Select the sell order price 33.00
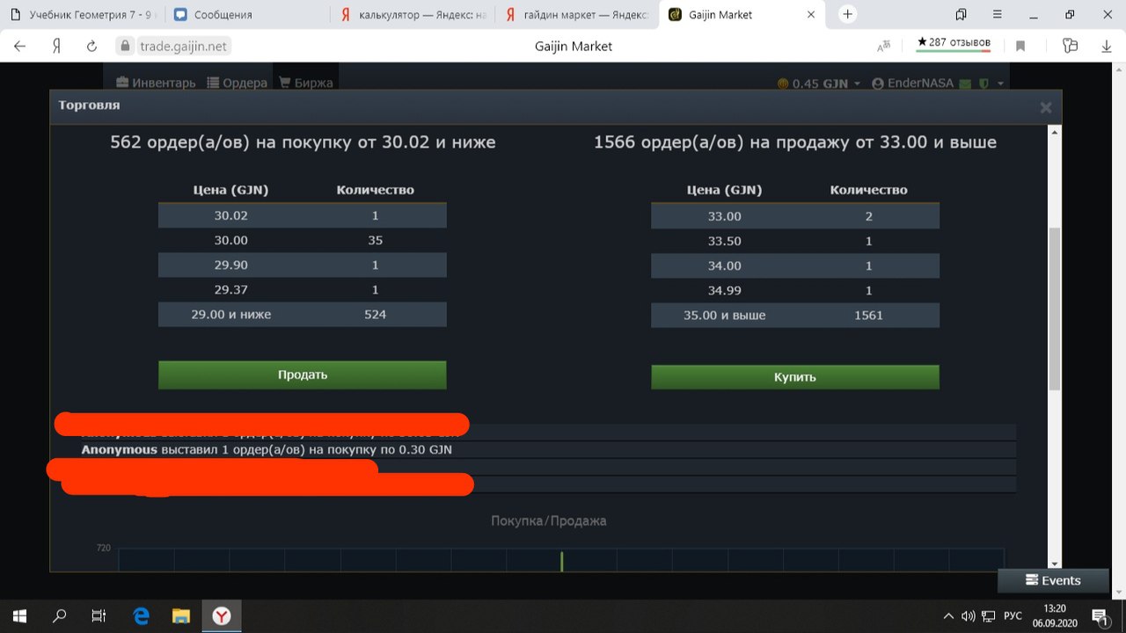 (x=724, y=216)
